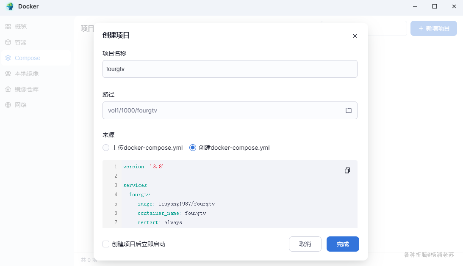
Task: Click code line version: '3.8'
Action: coord(144,167)
